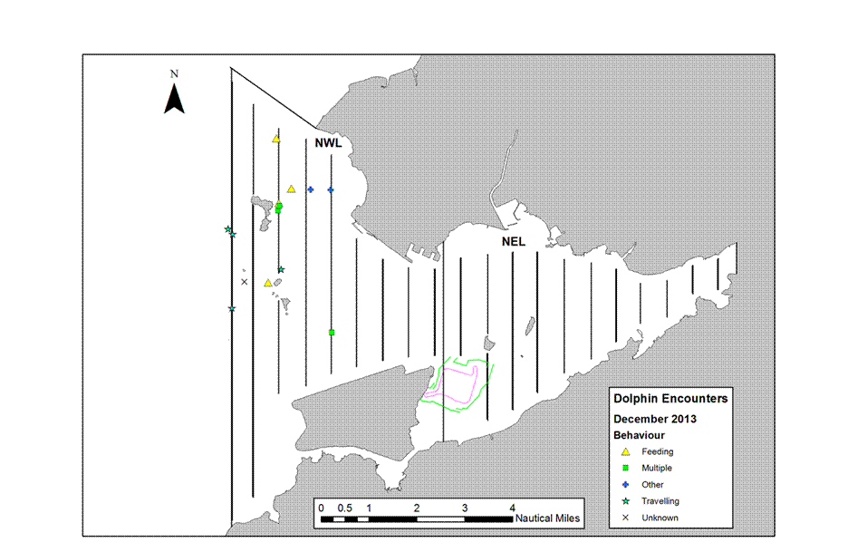Select the Unknown X symbol in the legend
The width and height of the screenshot is (867, 552).
[625, 518]
